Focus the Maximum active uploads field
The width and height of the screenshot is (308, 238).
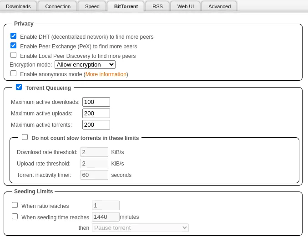[96, 114]
